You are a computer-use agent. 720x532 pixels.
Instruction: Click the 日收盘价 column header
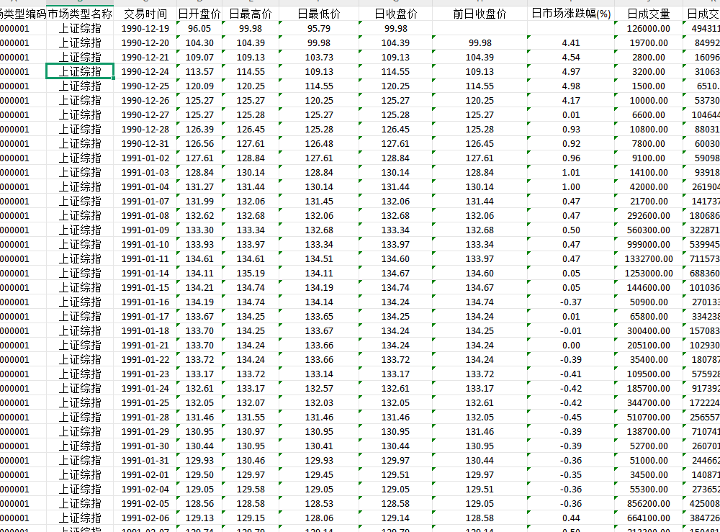tap(395, 14)
